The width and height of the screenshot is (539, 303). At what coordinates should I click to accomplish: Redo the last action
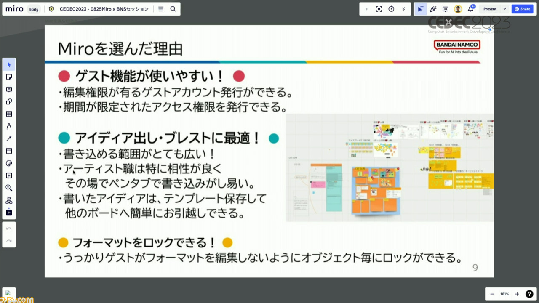[9, 241]
